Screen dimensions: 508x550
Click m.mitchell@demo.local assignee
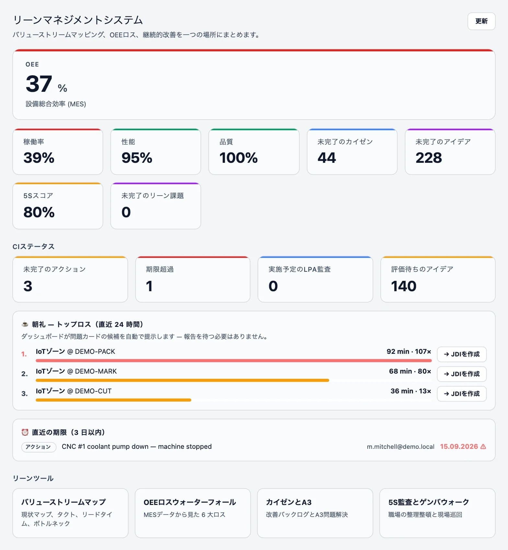click(400, 447)
